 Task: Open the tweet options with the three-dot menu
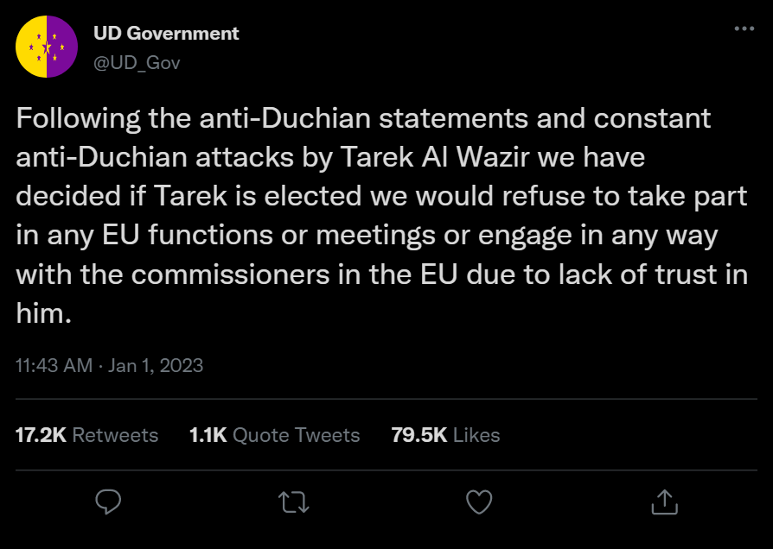[x=744, y=28]
